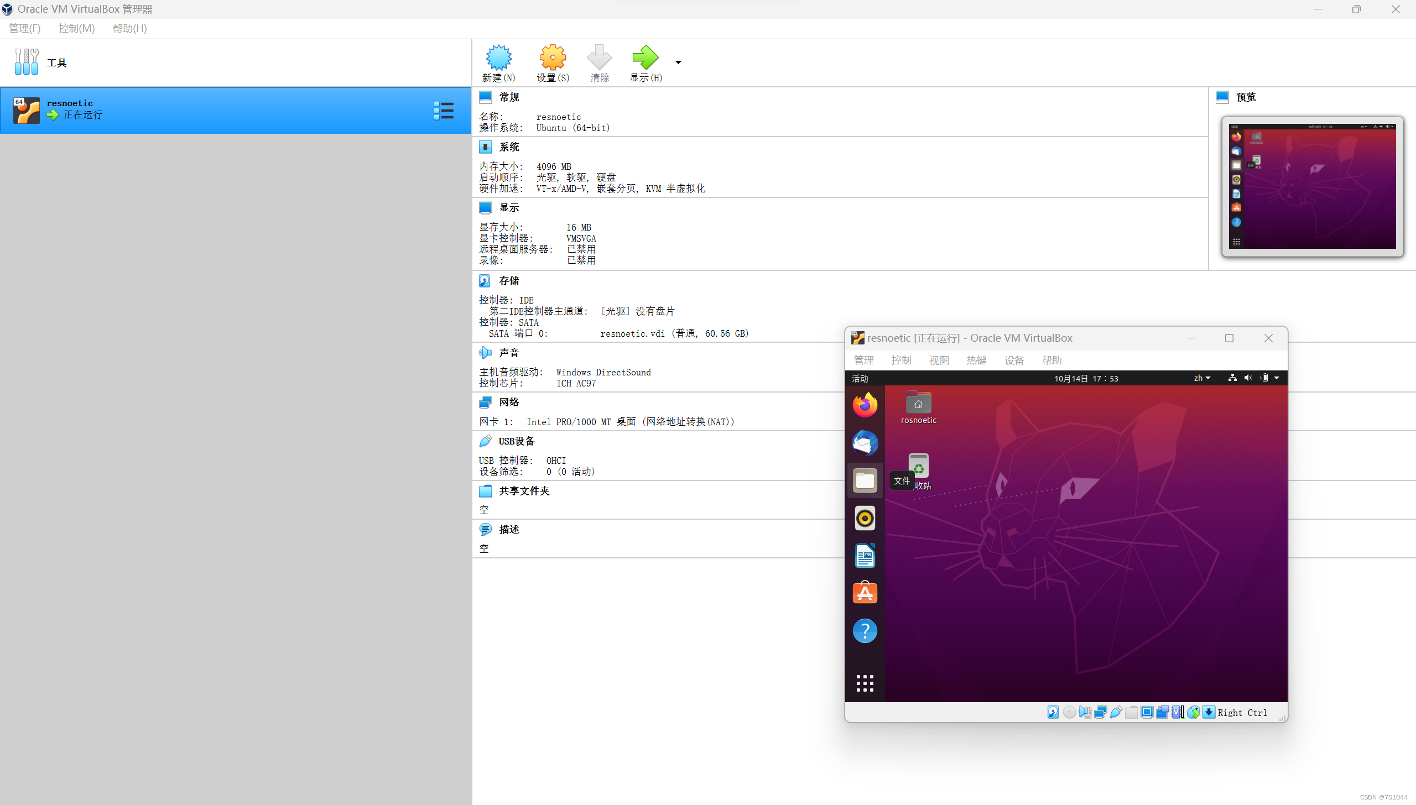Open the Ubuntu system status menu arrow
The image size is (1416, 805).
[1277, 378]
